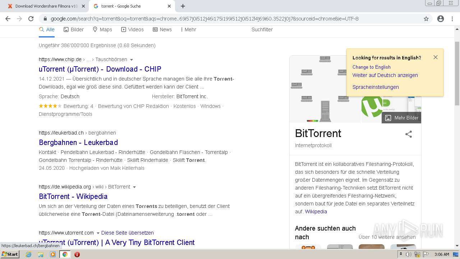The image size is (460, 259).
Task: Bookmark this page with star icon
Action: [426, 19]
